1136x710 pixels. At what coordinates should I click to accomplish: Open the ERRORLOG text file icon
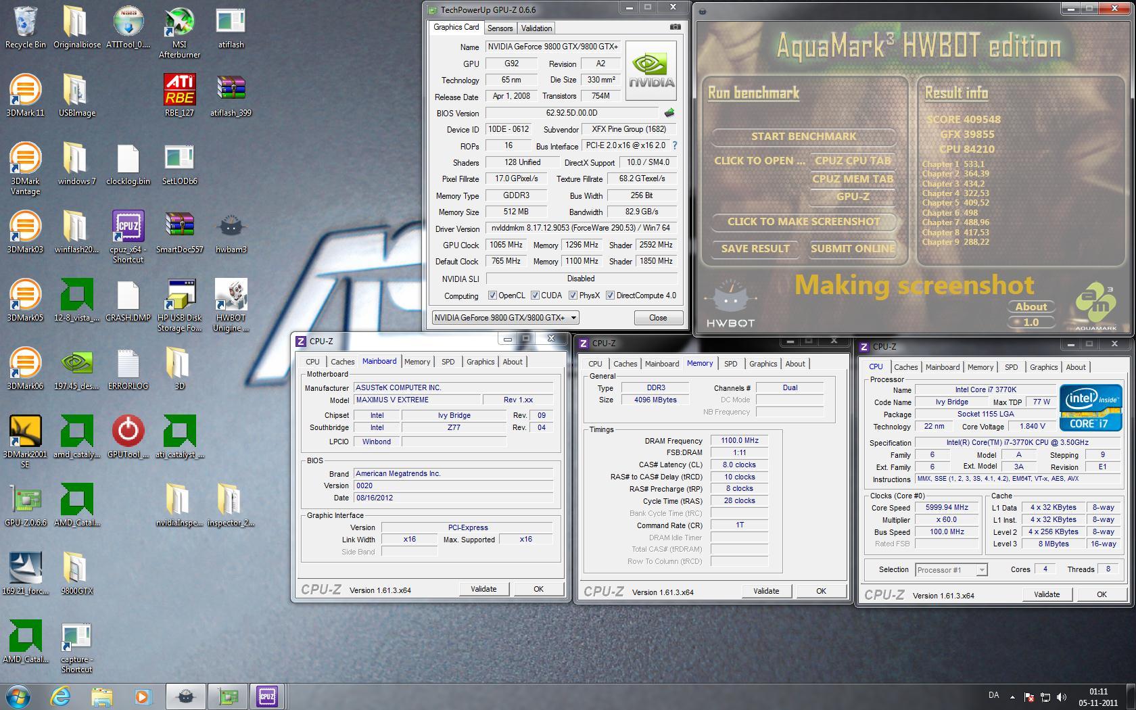(128, 369)
